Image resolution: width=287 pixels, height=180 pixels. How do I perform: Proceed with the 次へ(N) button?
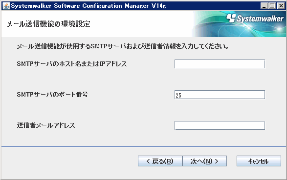205,161
